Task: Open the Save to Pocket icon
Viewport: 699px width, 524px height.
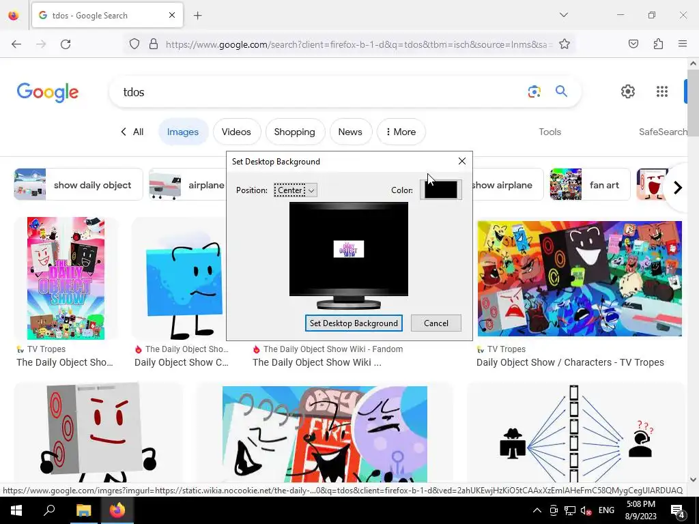Action: [x=633, y=44]
